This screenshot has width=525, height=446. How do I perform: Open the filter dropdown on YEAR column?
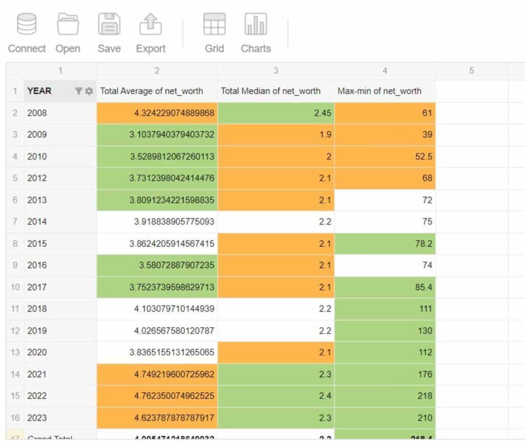click(77, 91)
